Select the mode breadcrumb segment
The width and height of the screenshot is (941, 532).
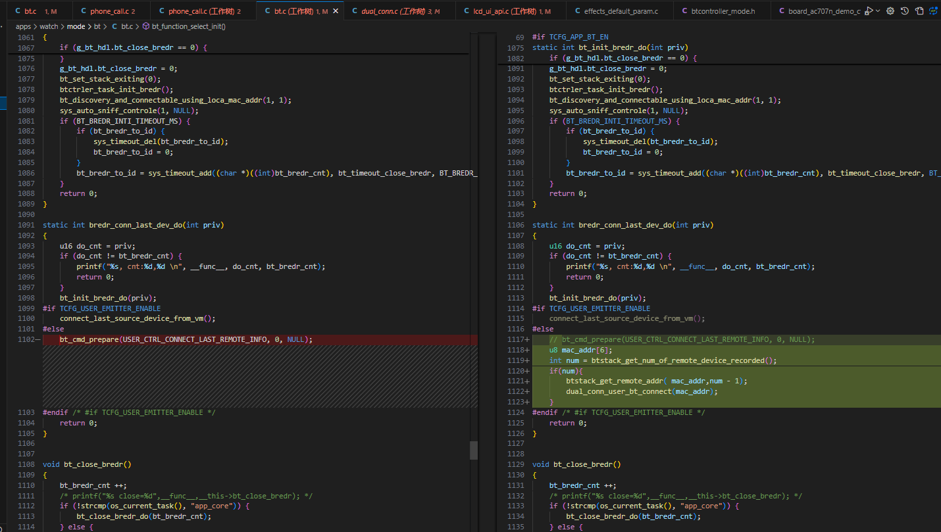click(x=76, y=26)
